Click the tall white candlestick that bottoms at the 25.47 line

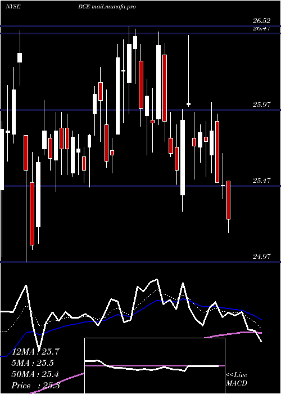[183, 158]
